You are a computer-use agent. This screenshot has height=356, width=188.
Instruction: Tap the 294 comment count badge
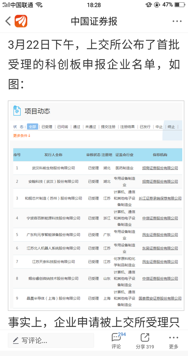pos(122,334)
